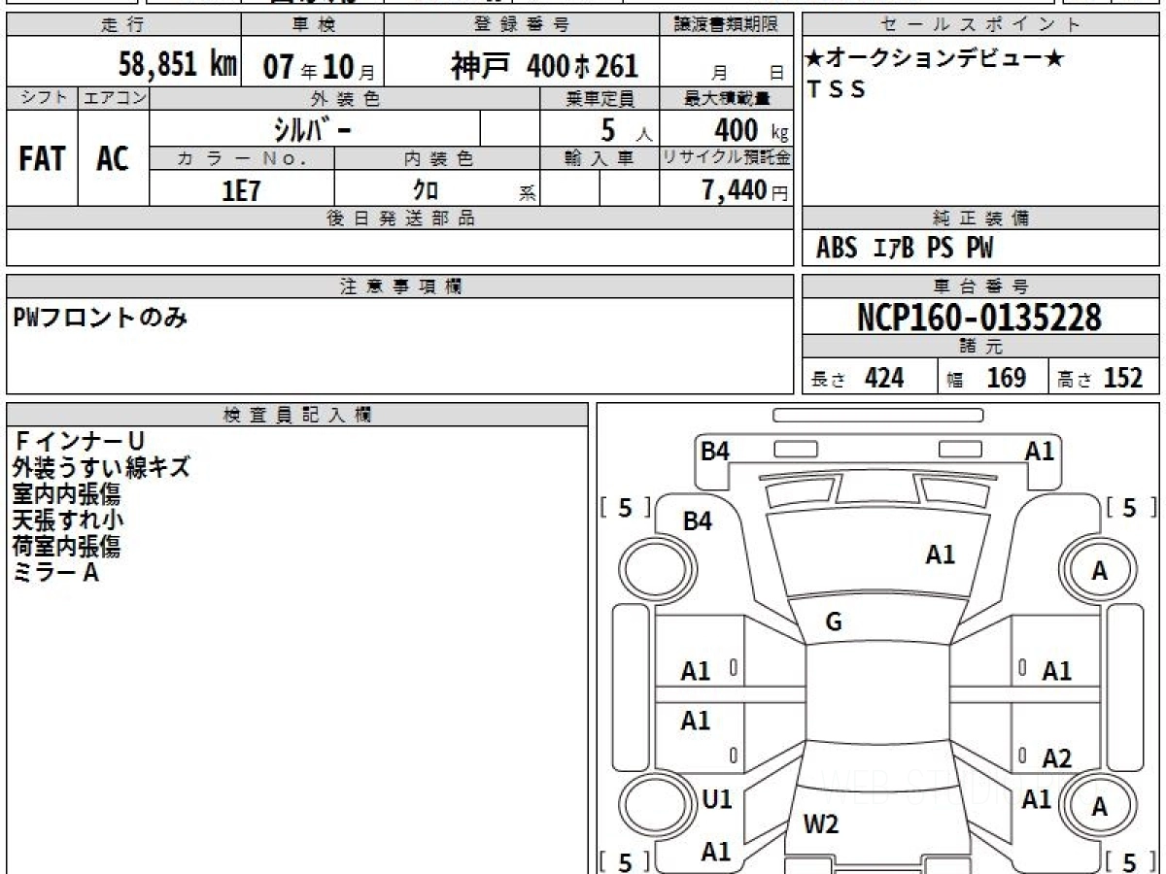Click the エアコン column label
The width and height of the screenshot is (1166, 874).
pos(114,97)
